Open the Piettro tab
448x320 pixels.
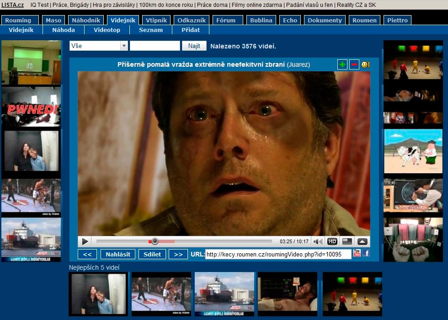click(x=397, y=20)
